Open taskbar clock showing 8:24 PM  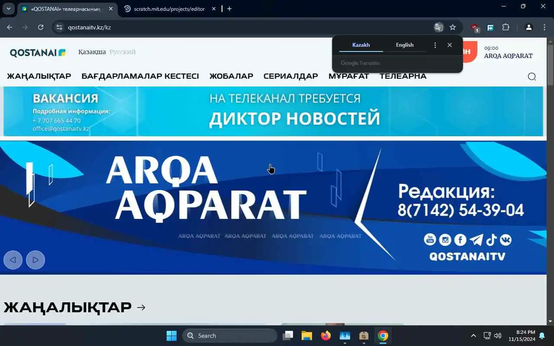point(522,336)
